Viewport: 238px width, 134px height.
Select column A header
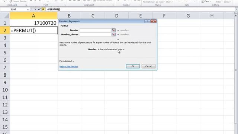(33, 16)
